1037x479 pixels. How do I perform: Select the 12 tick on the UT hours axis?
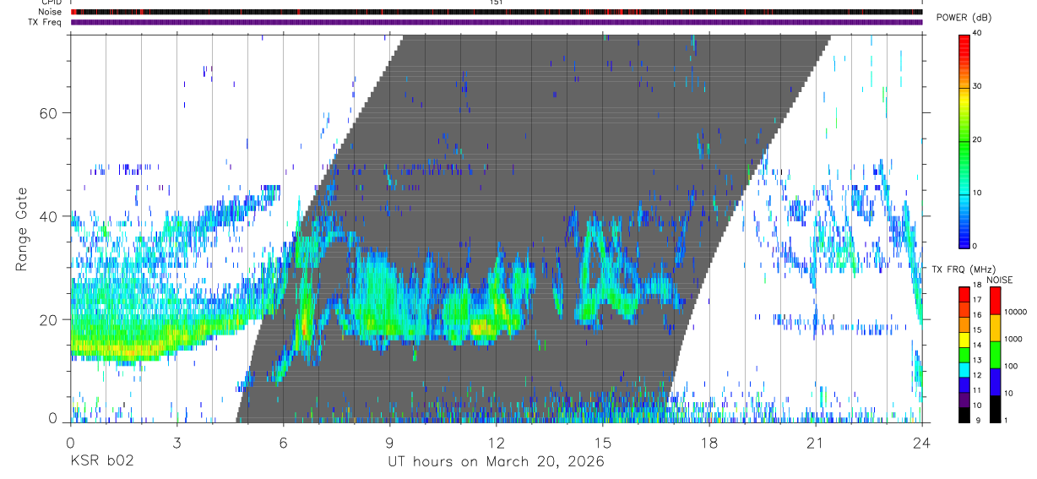tap(497, 443)
